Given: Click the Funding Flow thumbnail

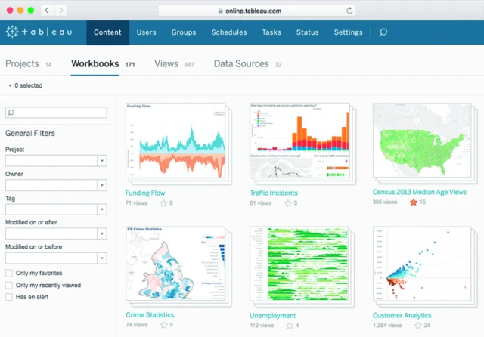Looking at the screenshot, I should [175, 141].
